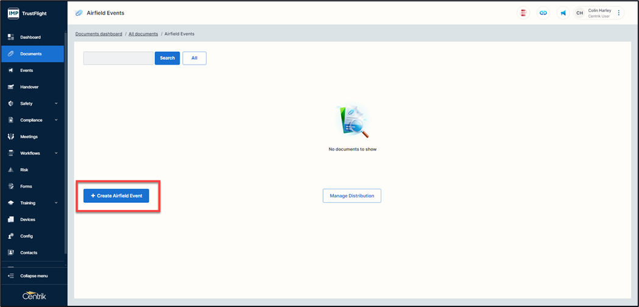Click the Devices icon in the sidebar

click(11, 219)
